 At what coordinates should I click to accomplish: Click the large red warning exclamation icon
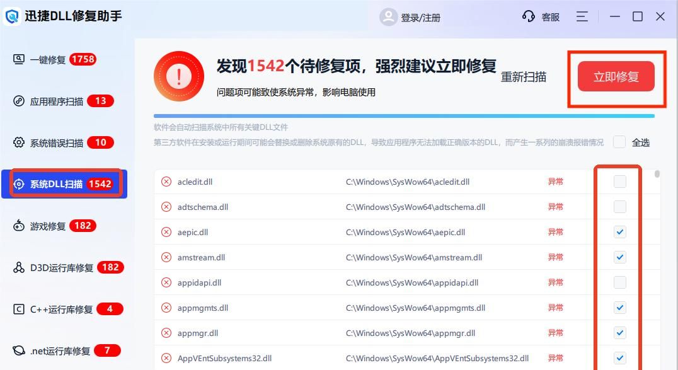179,76
